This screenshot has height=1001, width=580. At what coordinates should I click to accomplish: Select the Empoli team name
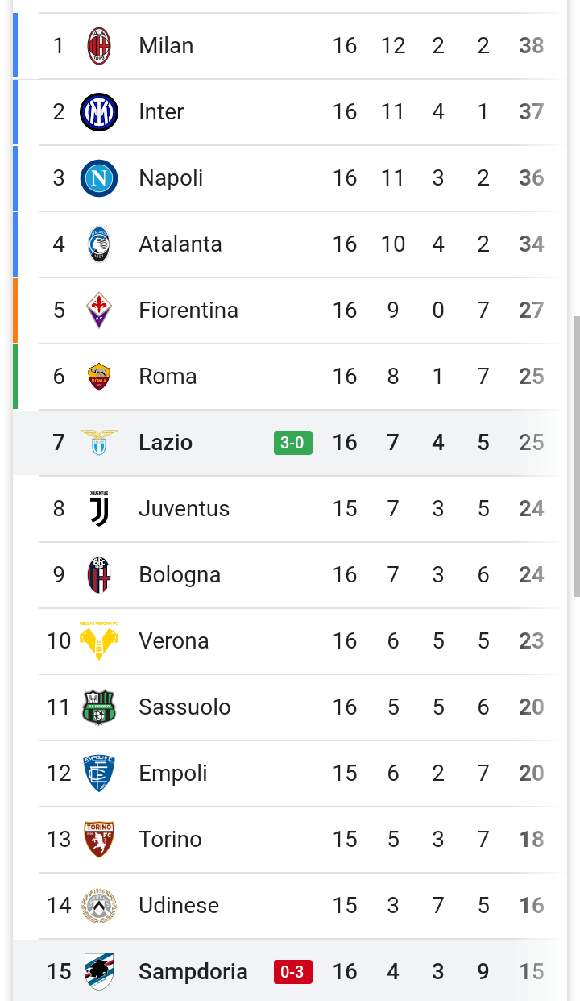[173, 774]
